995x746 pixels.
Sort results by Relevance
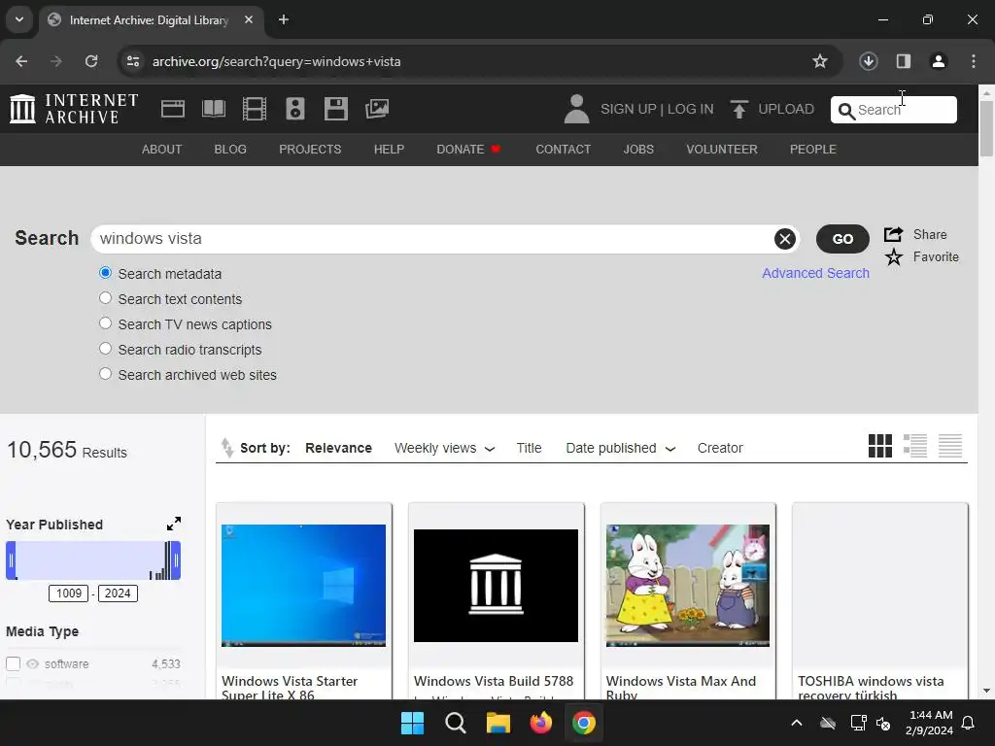pos(338,448)
